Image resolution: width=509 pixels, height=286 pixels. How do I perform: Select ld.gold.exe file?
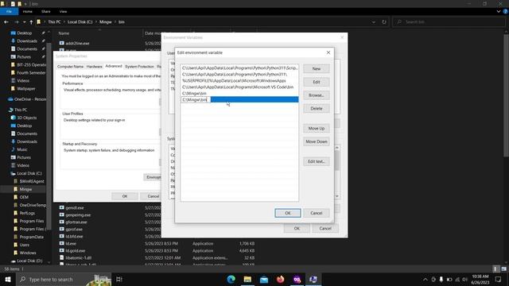tap(75, 251)
